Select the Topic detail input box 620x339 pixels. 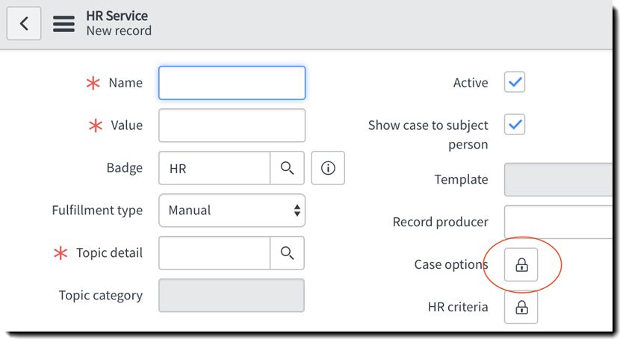[x=214, y=253]
